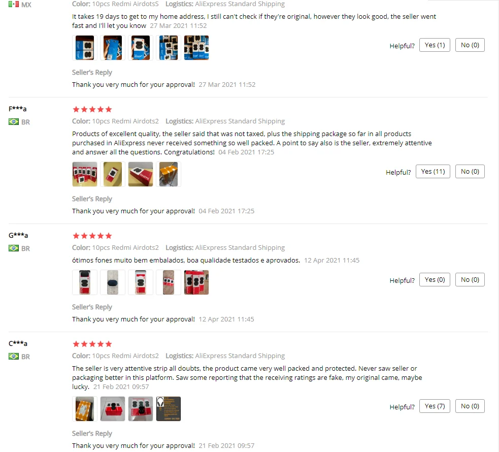Click Yes (11) on F***a's review

[433, 172]
